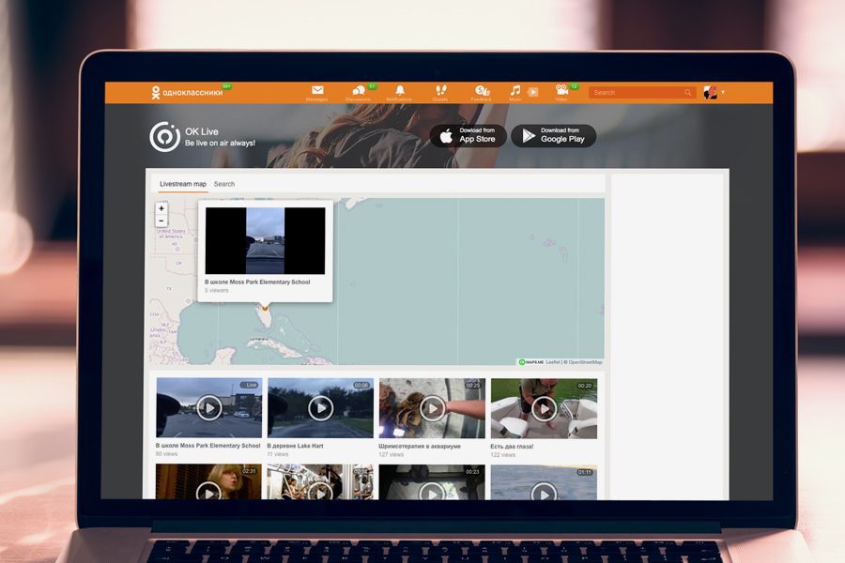This screenshot has height=563, width=845.
Task: Play the Есть два глаза! video
Action: (x=544, y=408)
